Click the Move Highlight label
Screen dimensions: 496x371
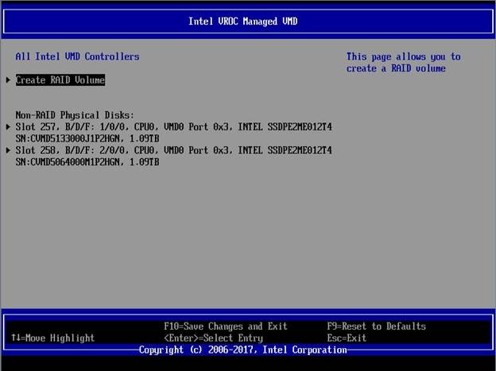pyautogui.click(x=60, y=338)
